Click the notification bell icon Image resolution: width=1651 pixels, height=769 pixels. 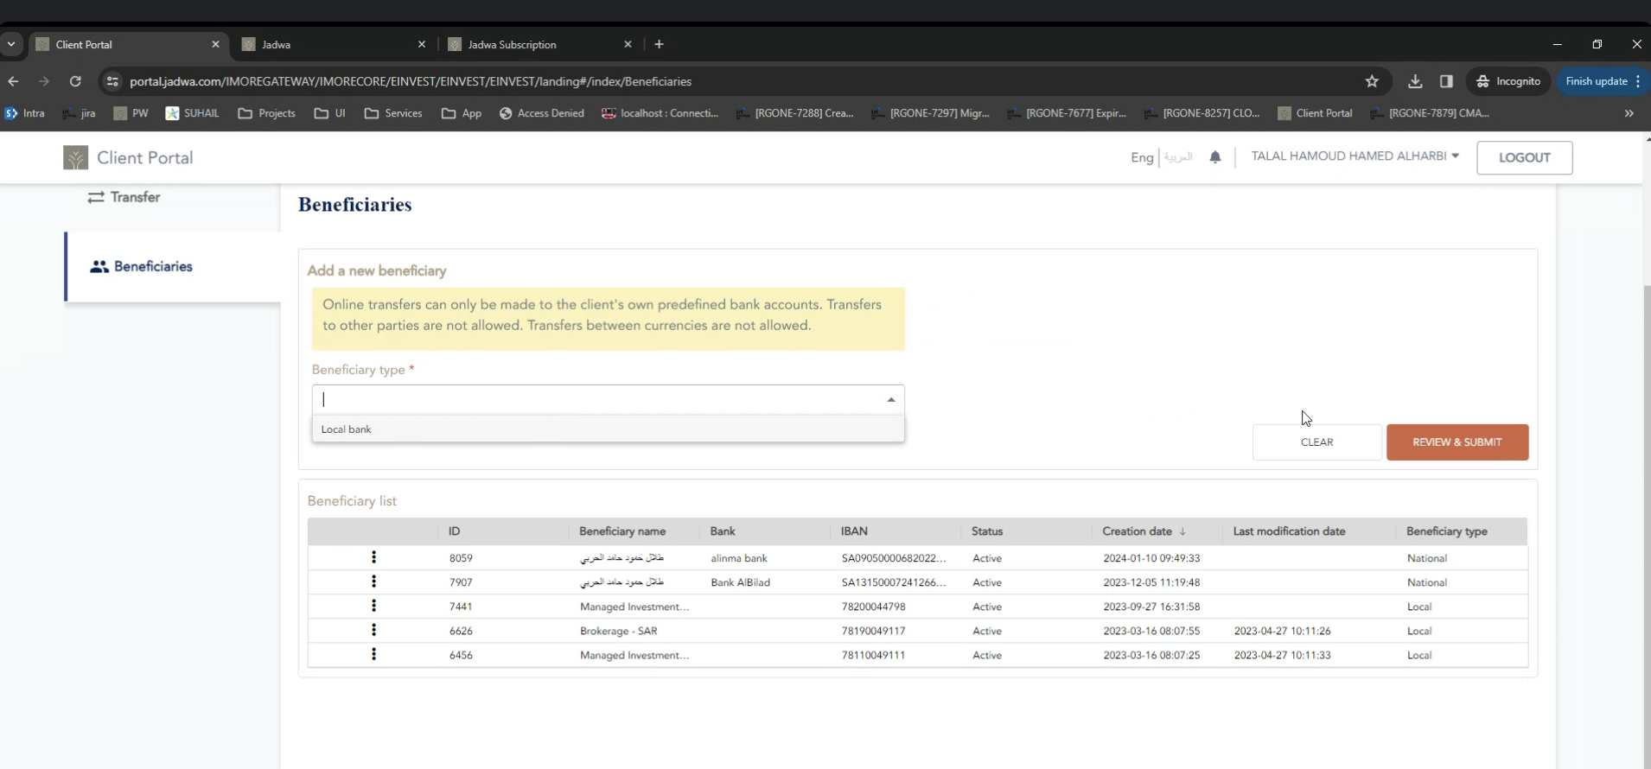pos(1215,157)
